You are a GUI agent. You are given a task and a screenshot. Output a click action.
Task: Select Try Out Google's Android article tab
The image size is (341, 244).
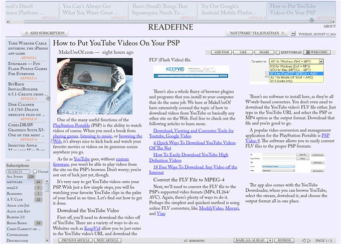tap(231, 11)
